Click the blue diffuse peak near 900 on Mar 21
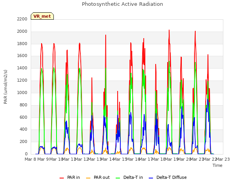The image size is (246, 185). click(208, 99)
